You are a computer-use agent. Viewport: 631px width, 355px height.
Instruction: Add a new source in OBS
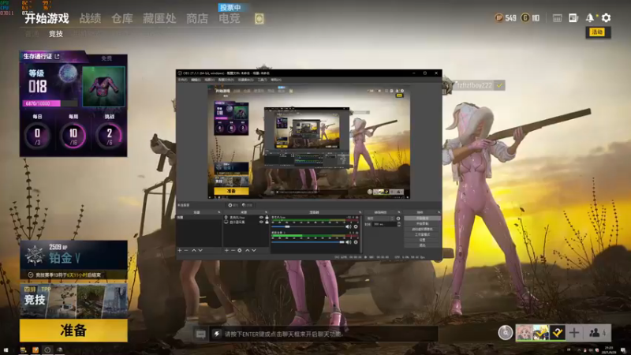pyautogui.click(x=226, y=250)
